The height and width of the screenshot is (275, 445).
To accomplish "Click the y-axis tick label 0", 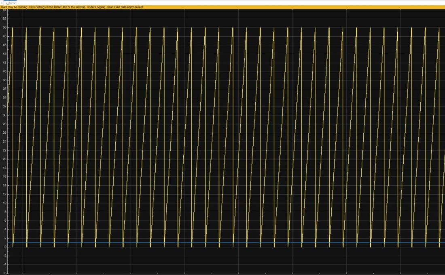I will pyautogui.click(x=5, y=247).
